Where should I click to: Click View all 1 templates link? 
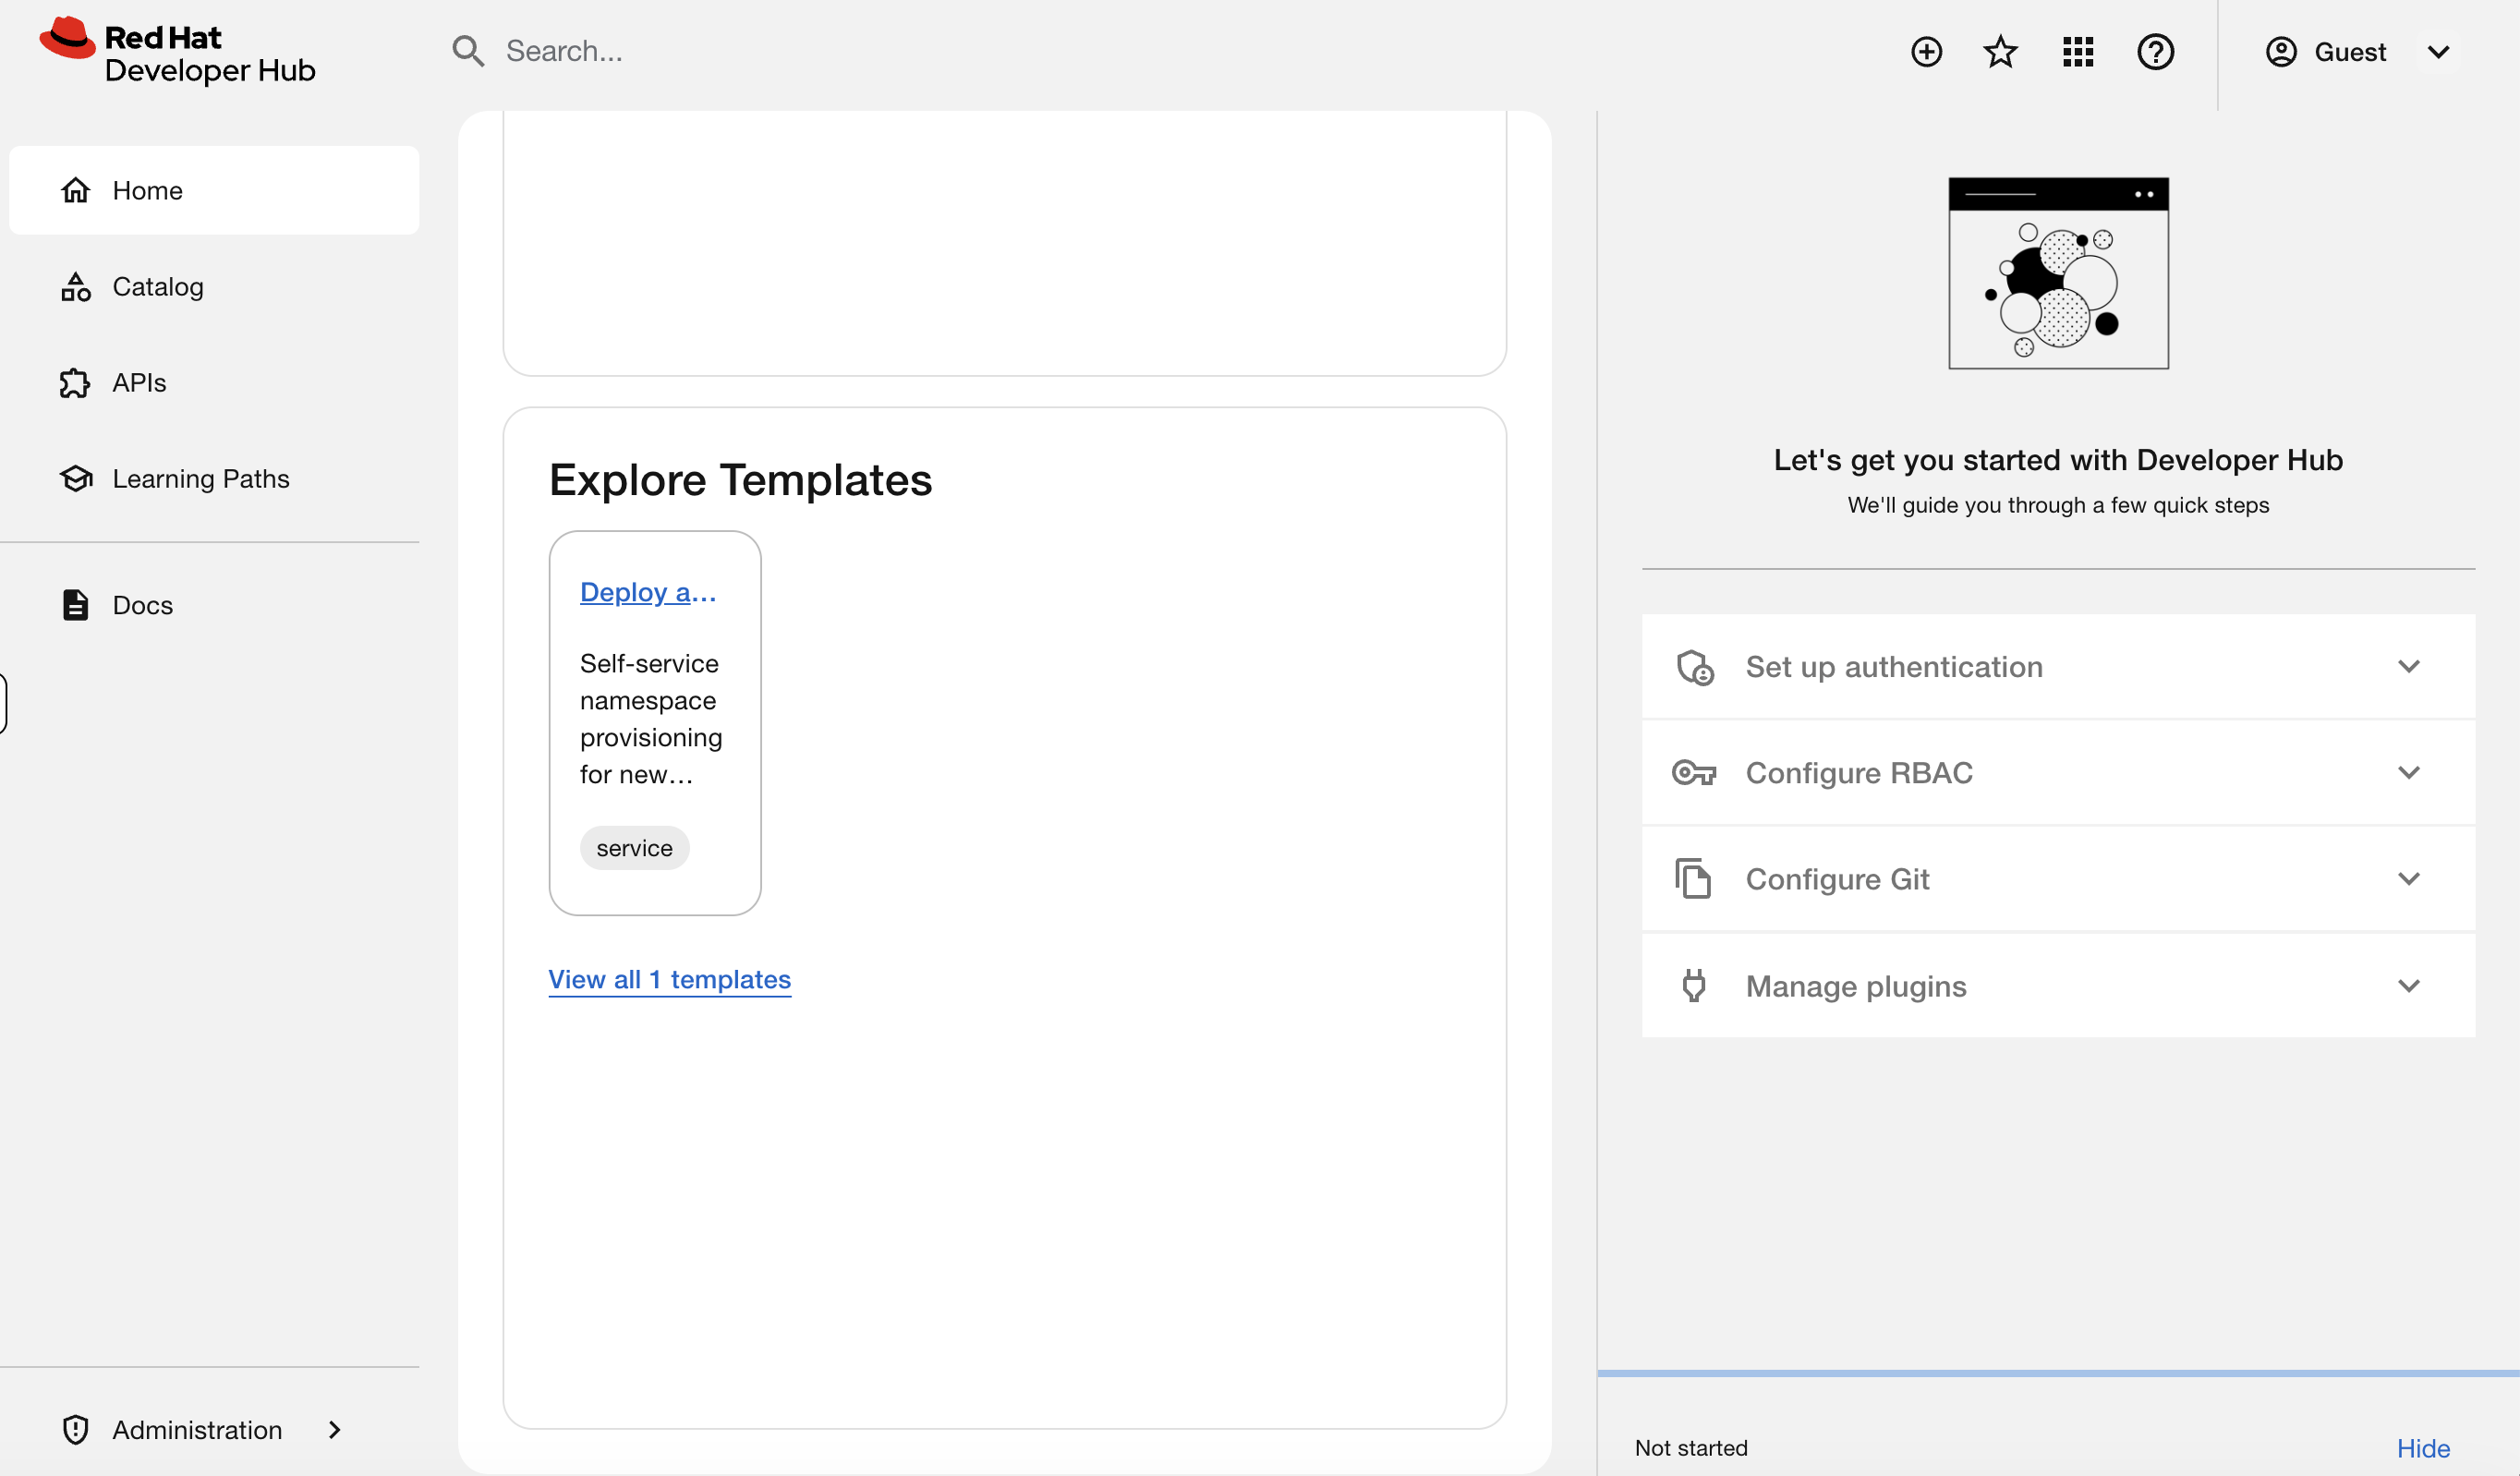[x=669, y=978]
